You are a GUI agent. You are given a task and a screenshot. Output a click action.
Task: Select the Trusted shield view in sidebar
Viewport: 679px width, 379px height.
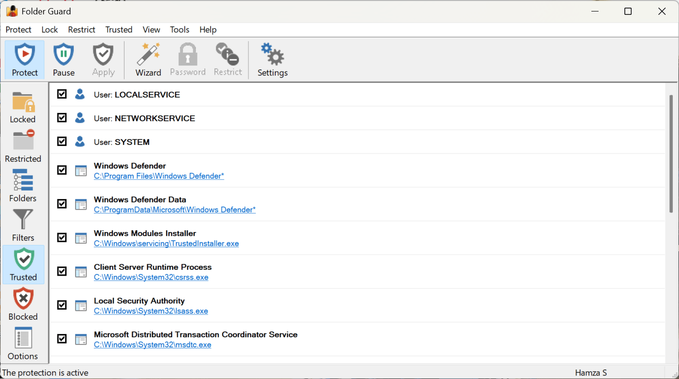coord(23,265)
